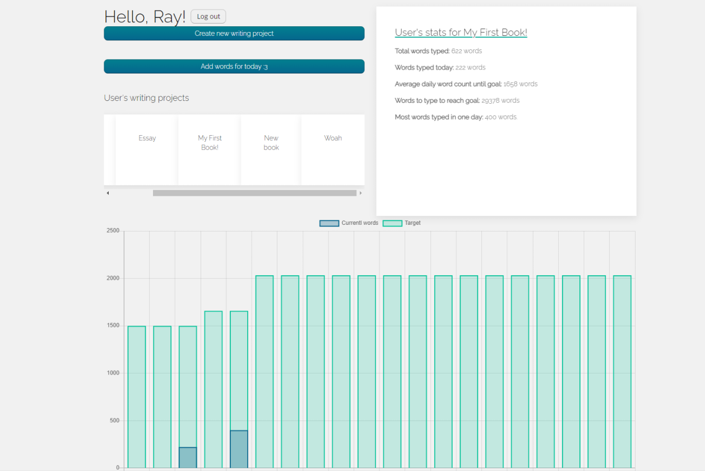Create new writing project
The height and width of the screenshot is (471, 705).
coord(234,34)
